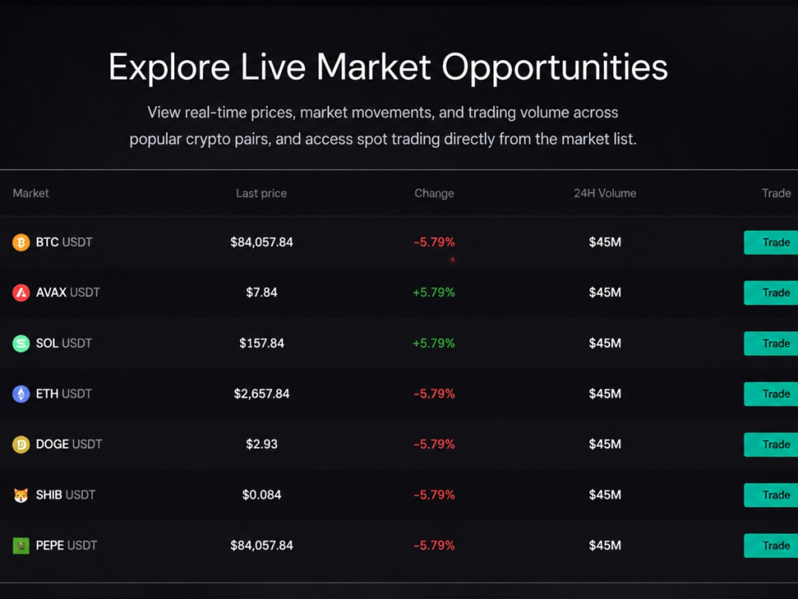Open the ETH USDT market name
Image resolution: width=798 pixels, height=599 pixels.
pyautogui.click(x=64, y=394)
